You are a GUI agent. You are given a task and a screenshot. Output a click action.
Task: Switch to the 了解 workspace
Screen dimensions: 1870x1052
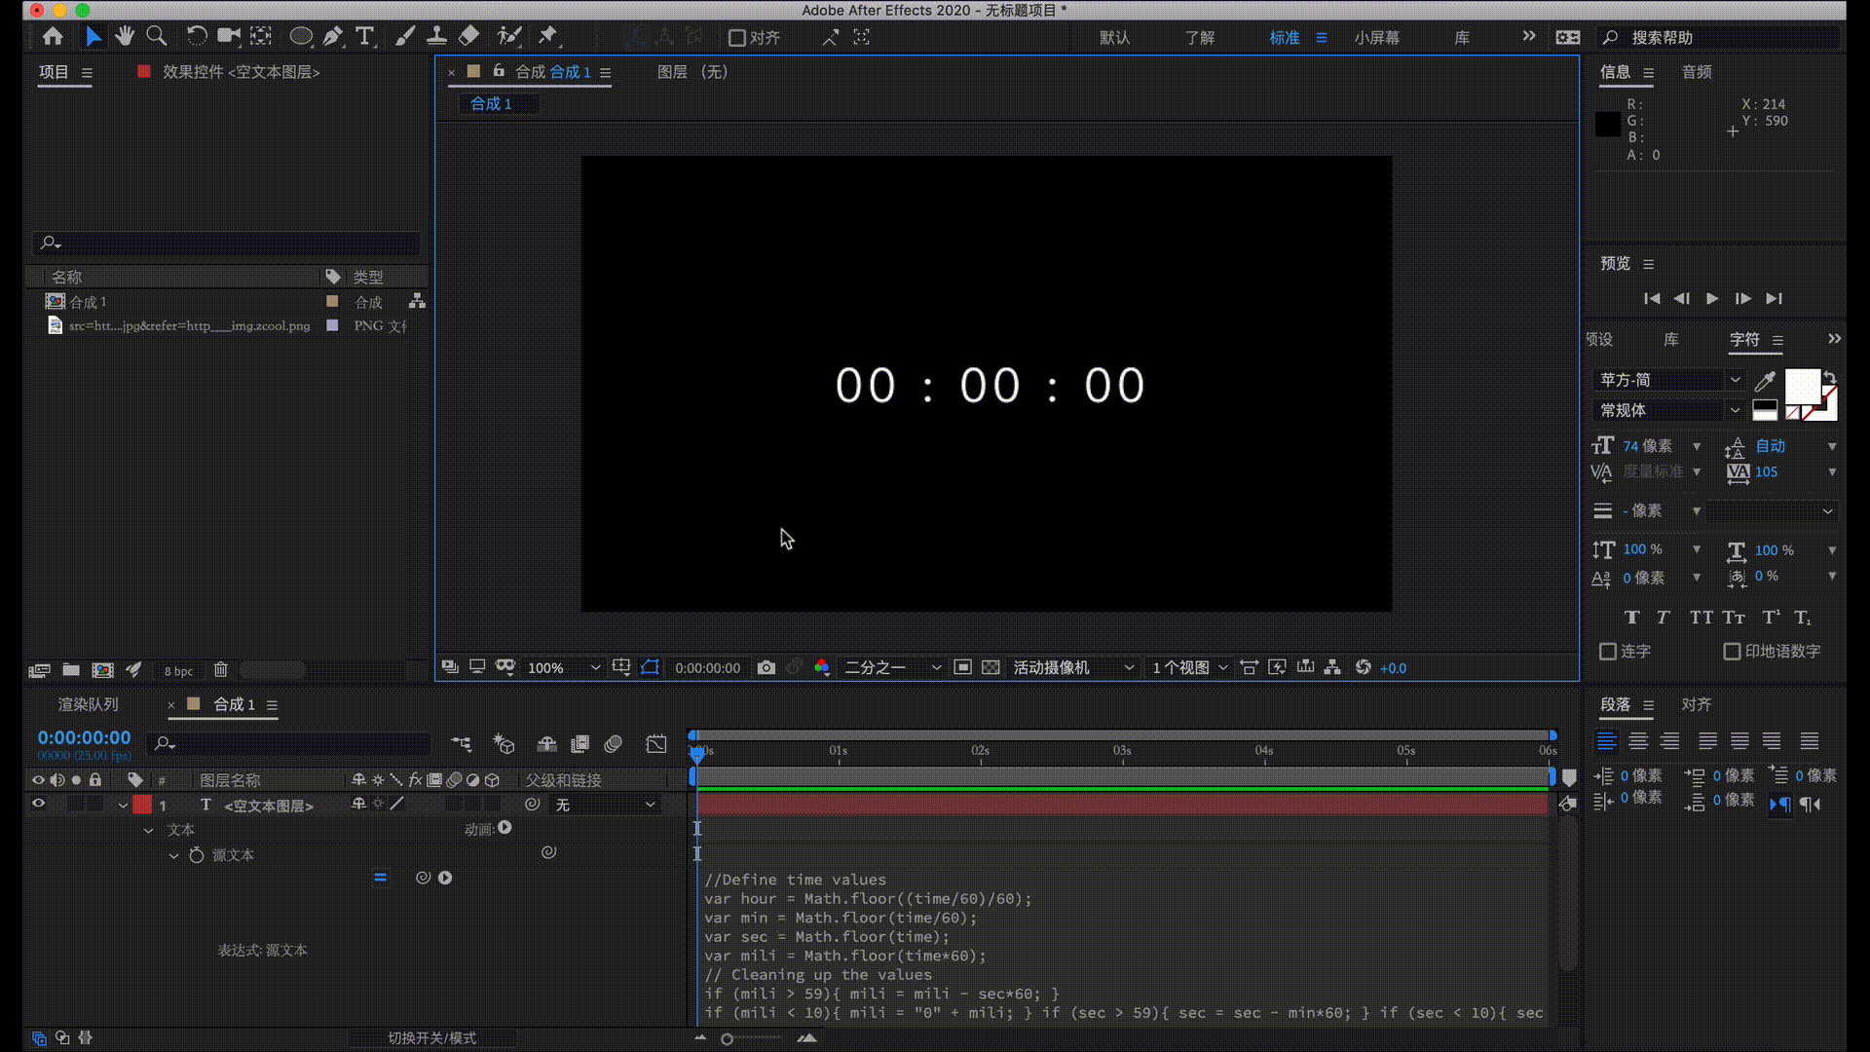[1200, 38]
